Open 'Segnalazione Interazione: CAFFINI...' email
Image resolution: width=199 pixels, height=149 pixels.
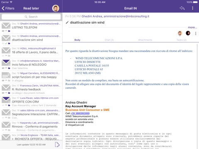point(31,114)
